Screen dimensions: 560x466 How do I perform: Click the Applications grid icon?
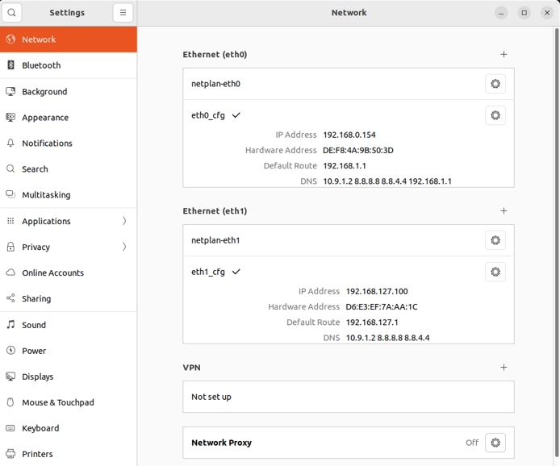(x=10, y=221)
